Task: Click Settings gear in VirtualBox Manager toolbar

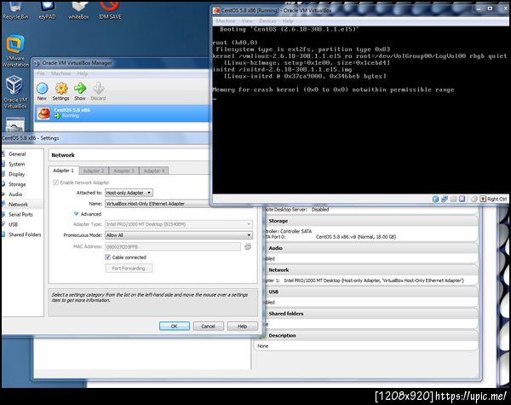Action: pos(61,91)
